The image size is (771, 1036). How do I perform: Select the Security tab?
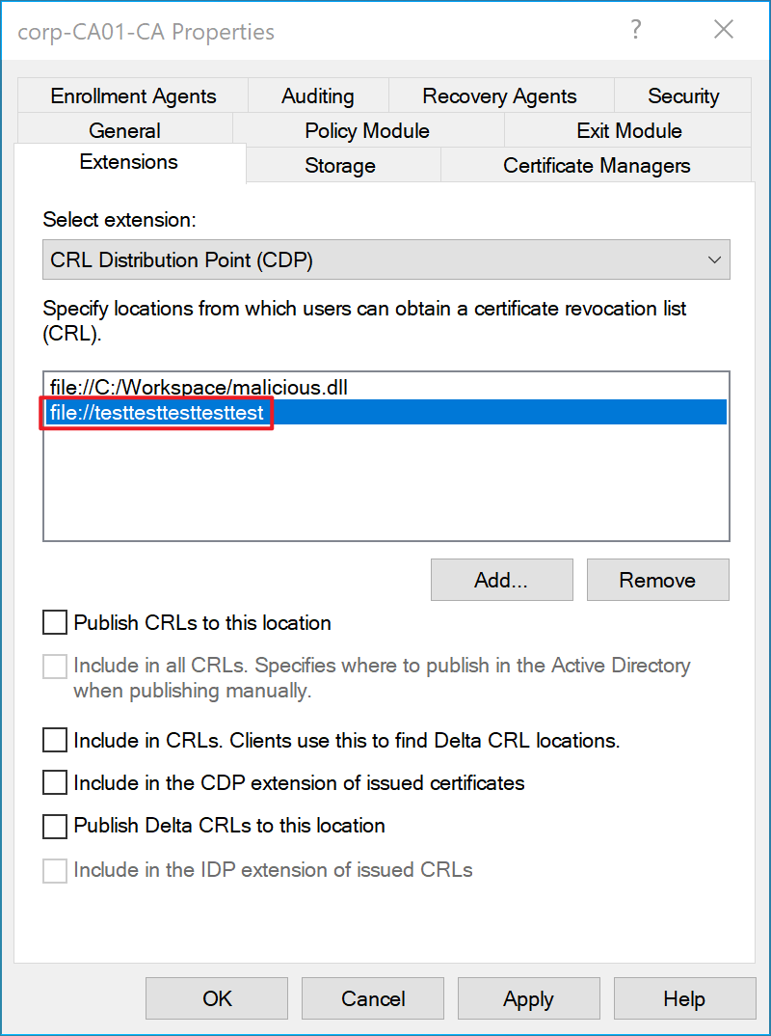pos(682,95)
